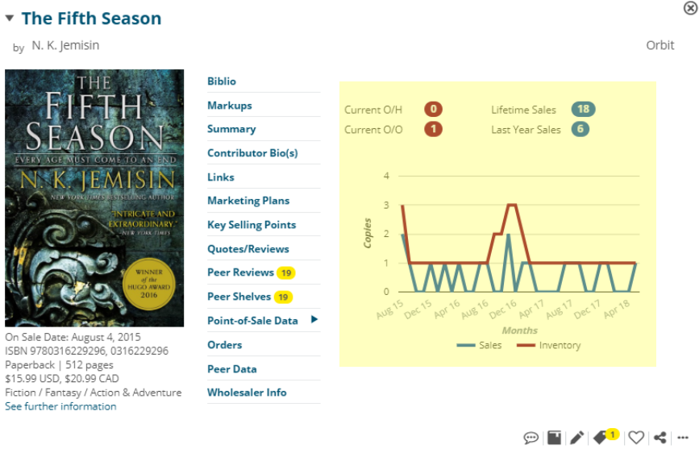Click the comment speech bubble icon
Image resolution: width=699 pixels, height=449 pixels.
(530, 438)
